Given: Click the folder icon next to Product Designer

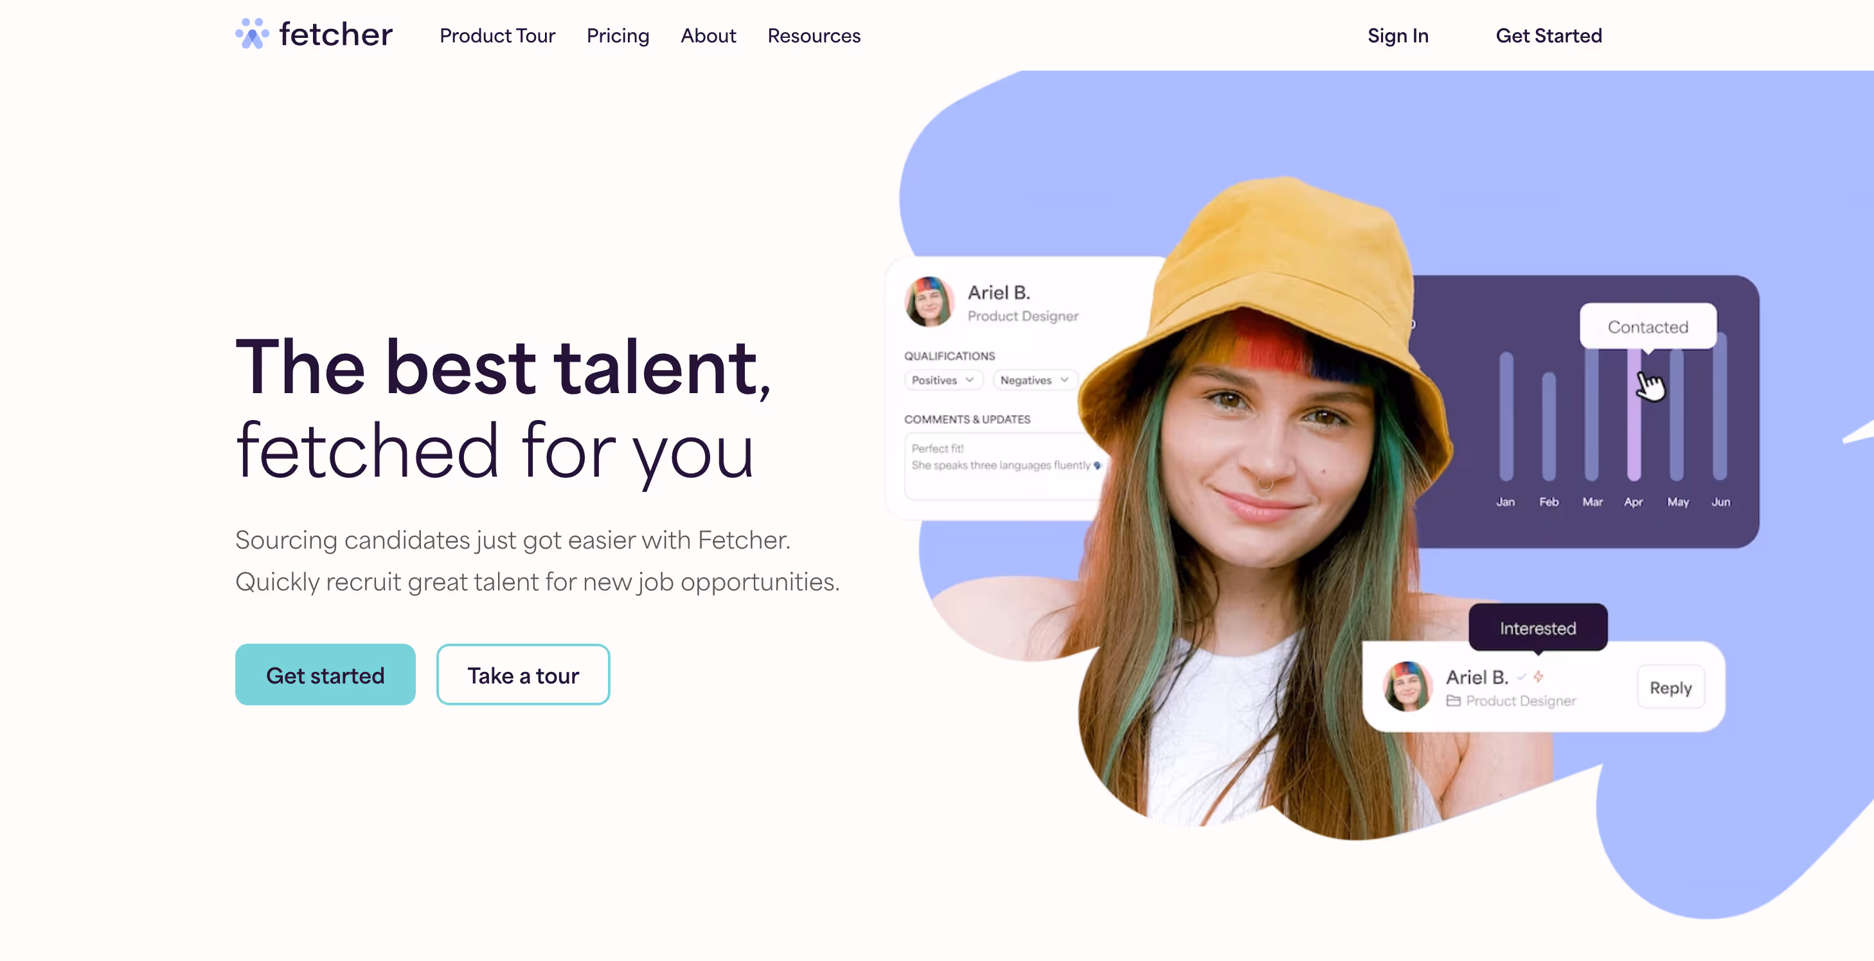Looking at the screenshot, I should (x=1453, y=701).
